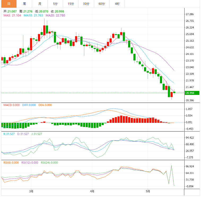Click the KDJ axis value -7.375
The height and width of the screenshot is (197, 201).
tap(189, 157)
